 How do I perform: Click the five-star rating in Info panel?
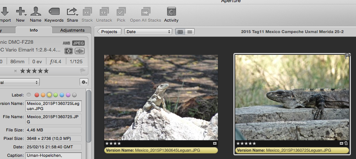point(34,71)
